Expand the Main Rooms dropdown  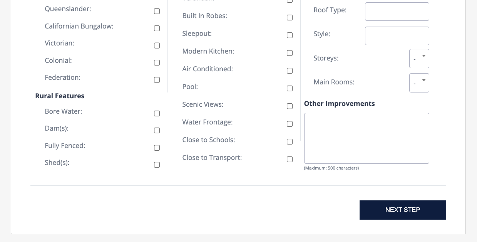419,83
